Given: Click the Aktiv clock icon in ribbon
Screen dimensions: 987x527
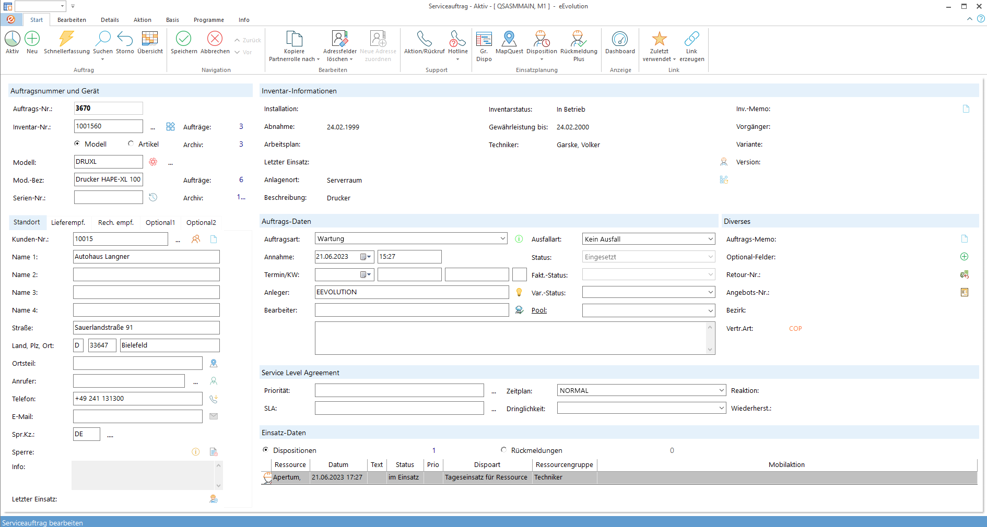Looking at the screenshot, I should pyautogui.click(x=13, y=39).
